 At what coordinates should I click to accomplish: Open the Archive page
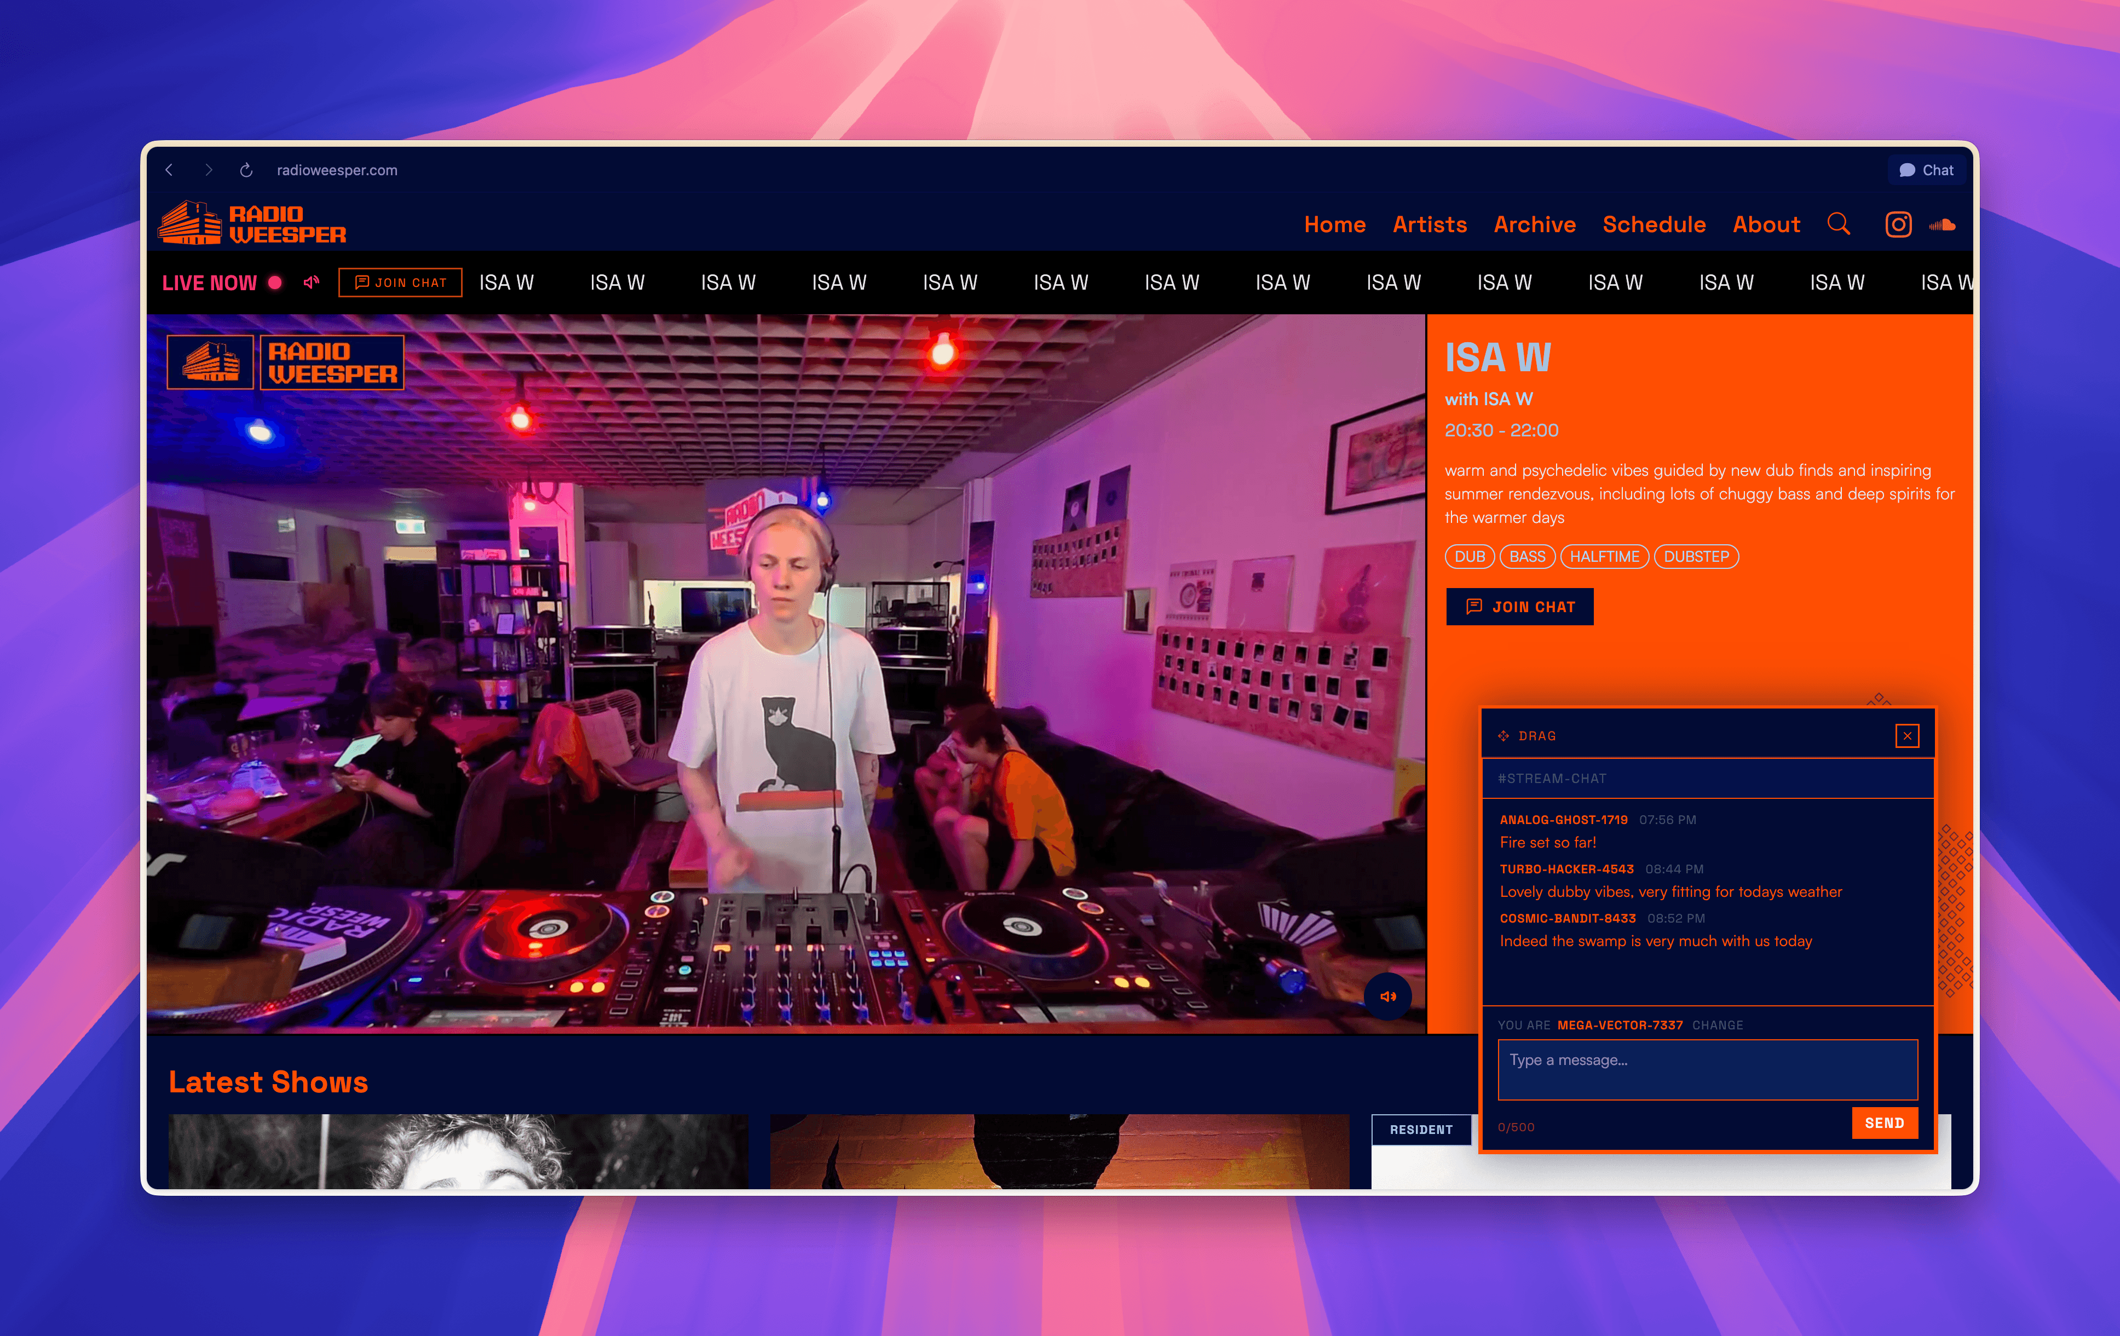(1535, 224)
